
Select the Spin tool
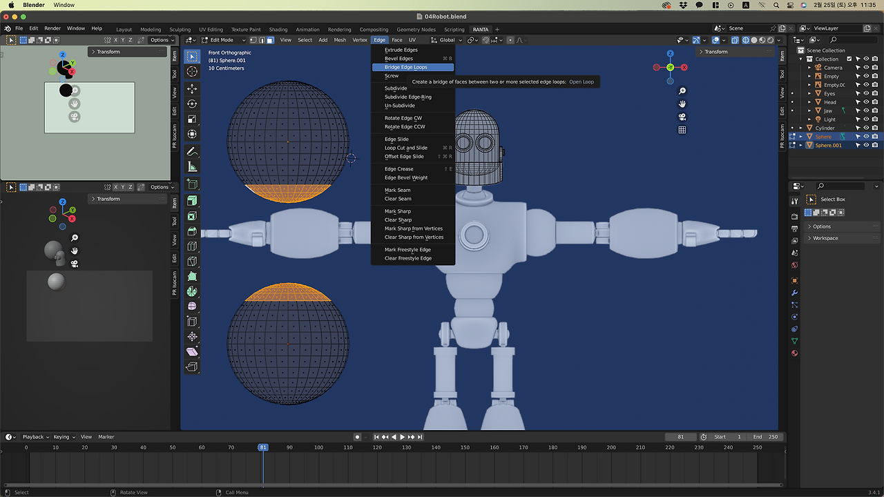tap(192, 291)
